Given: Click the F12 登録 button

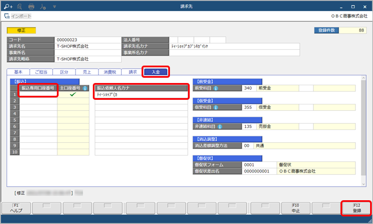Looking at the screenshot, I should pyautogui.click(x=357, y=208).
